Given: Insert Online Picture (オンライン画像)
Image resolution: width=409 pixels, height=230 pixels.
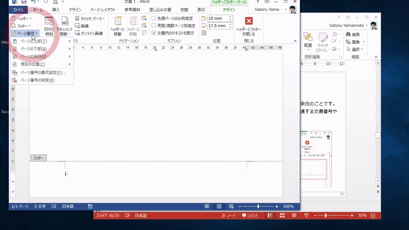Looking at the screenshot, I should tap(89, 33).
